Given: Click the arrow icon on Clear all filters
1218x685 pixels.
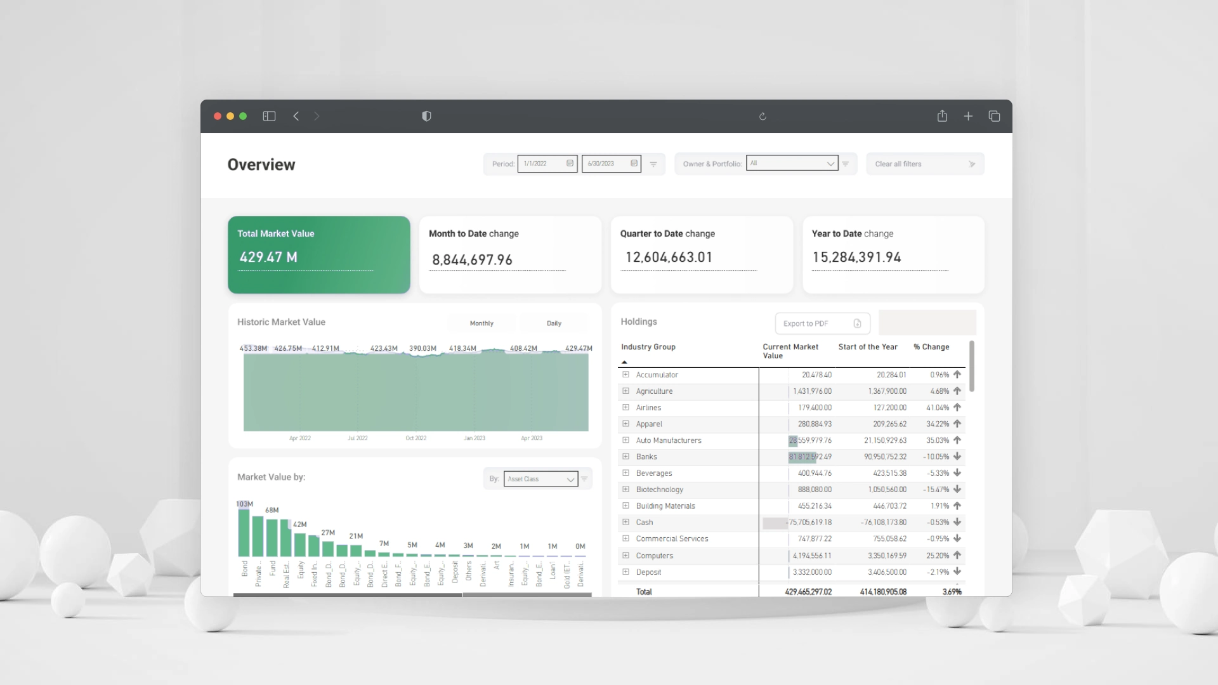Looking at the screenshot, I should tap(972, 164).
